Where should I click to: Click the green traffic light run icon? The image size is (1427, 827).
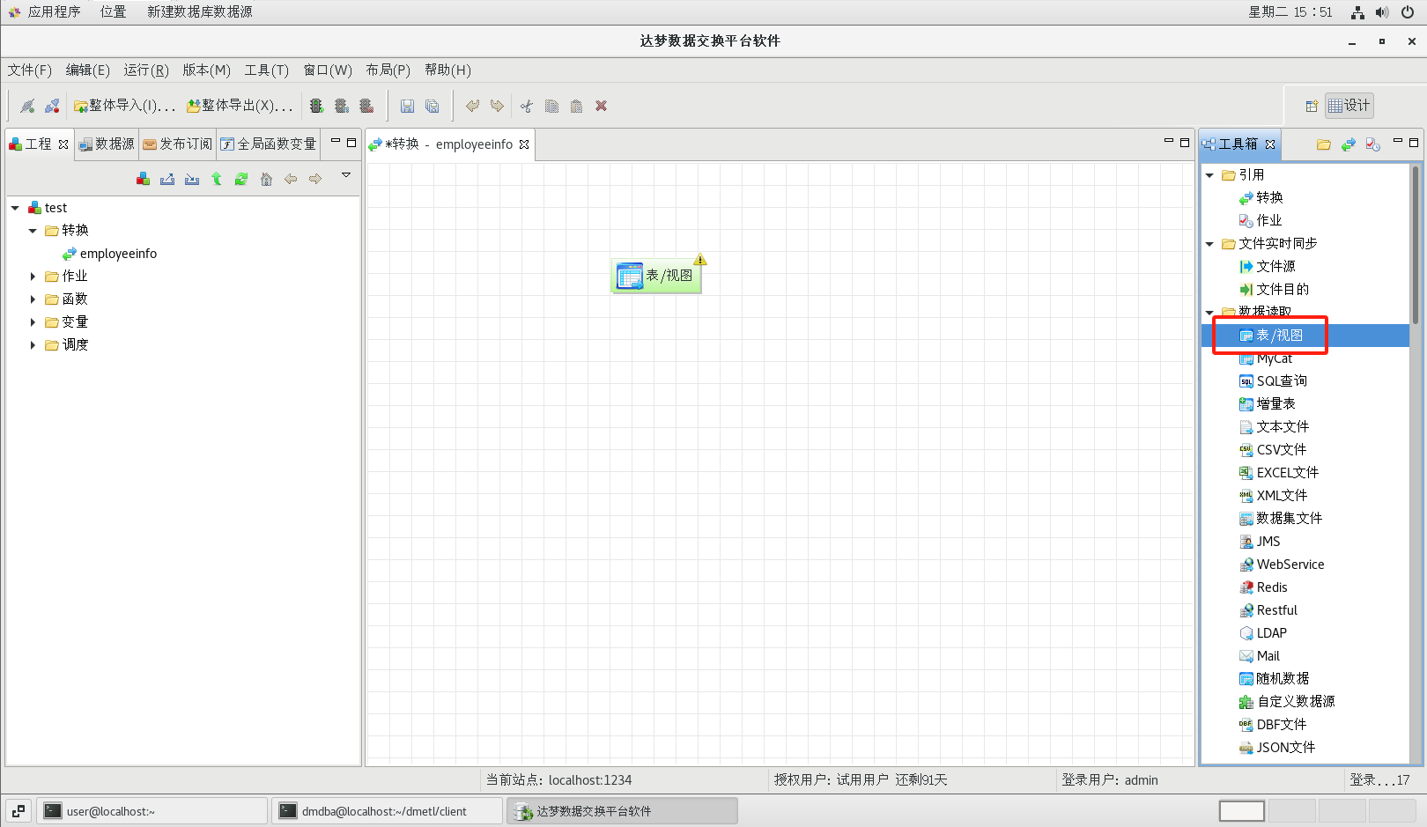pos(317,106)
